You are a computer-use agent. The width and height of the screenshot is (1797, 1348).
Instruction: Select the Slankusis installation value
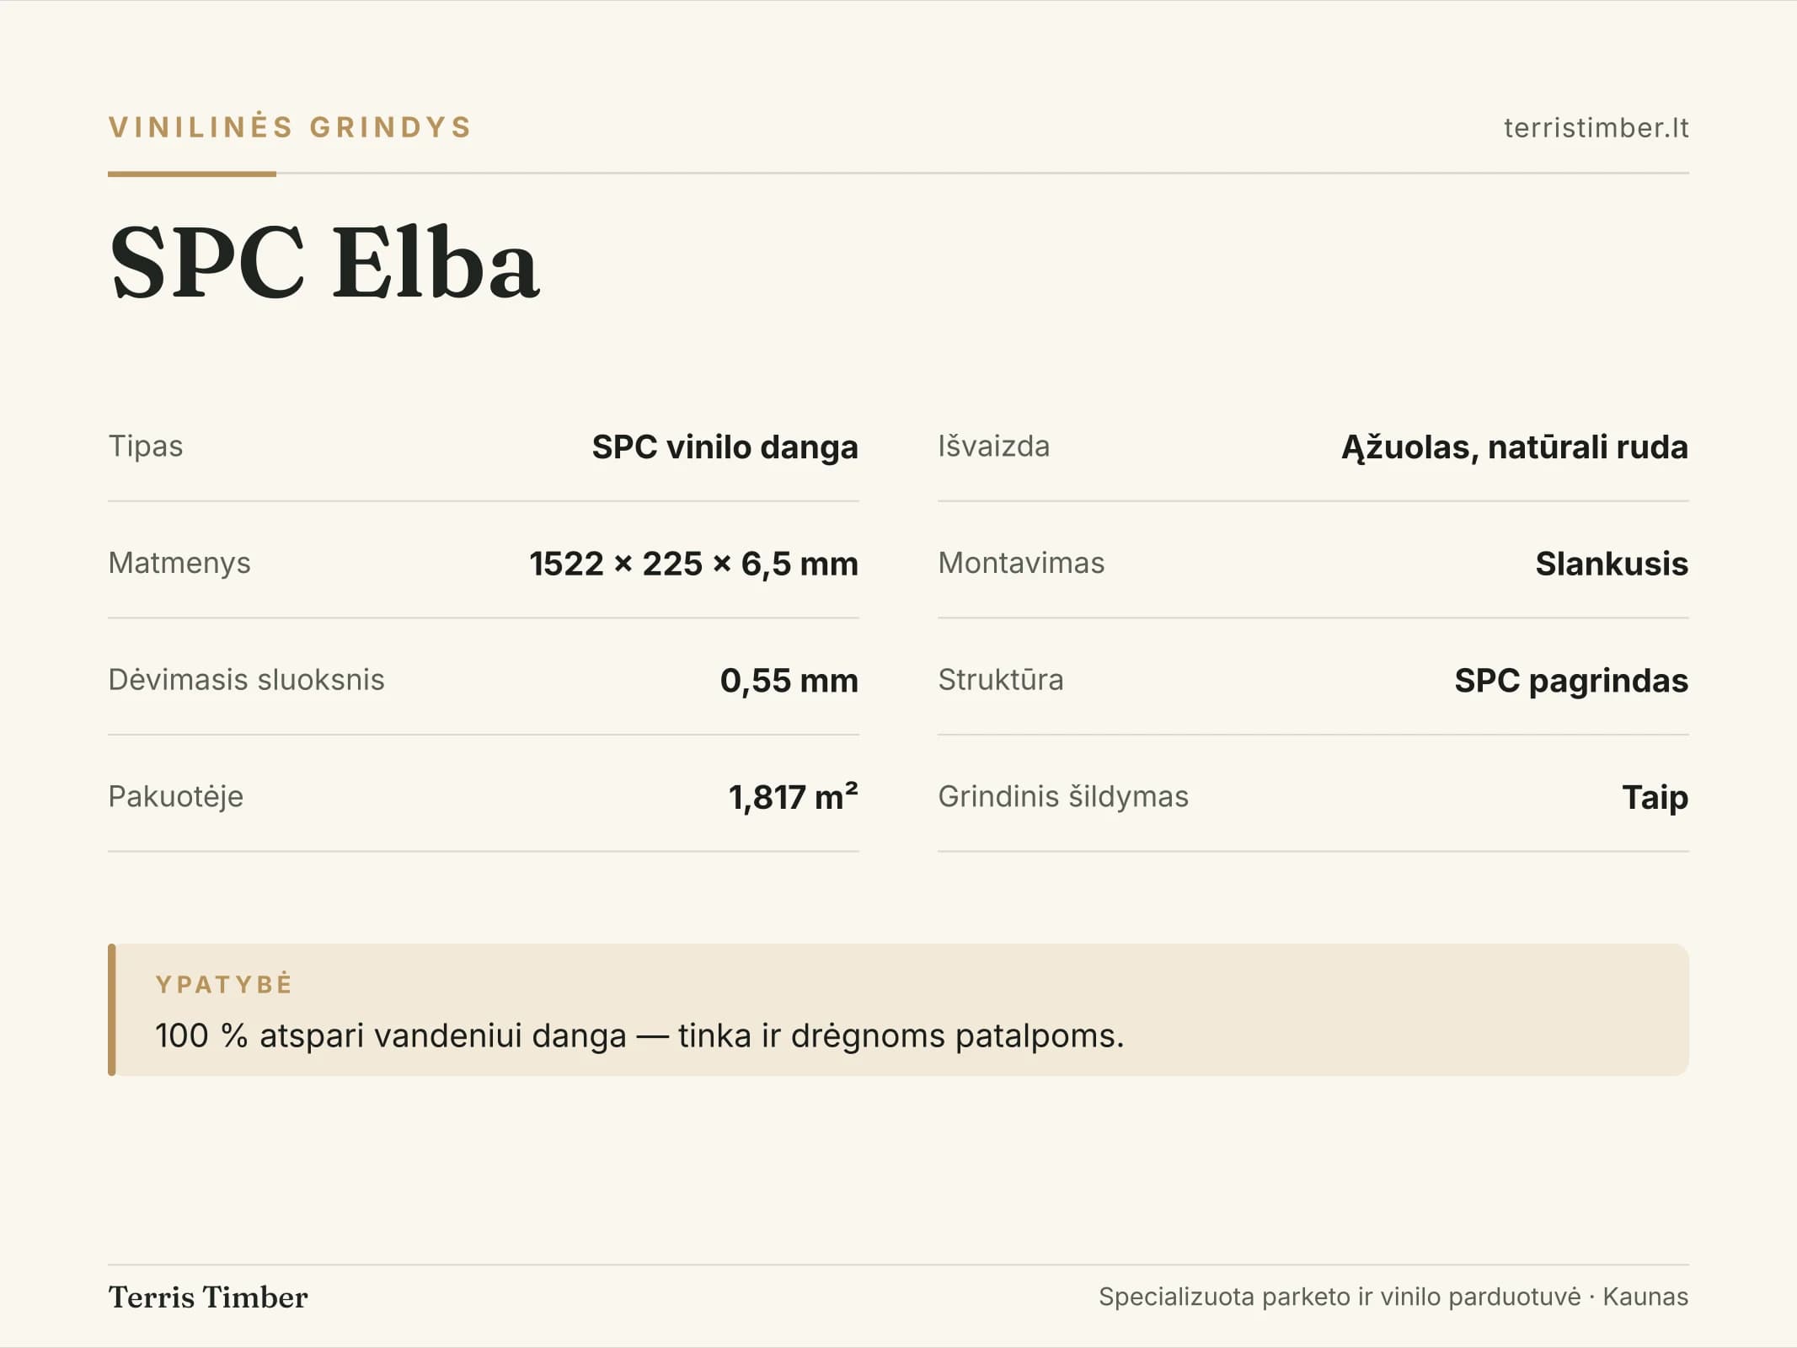click(1612, 564)
